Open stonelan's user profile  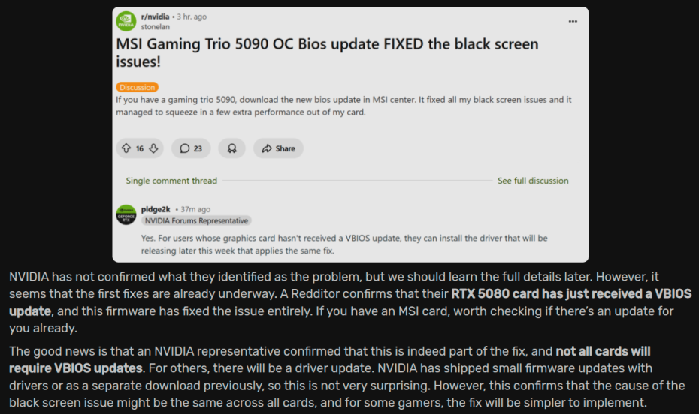[155, 27]
